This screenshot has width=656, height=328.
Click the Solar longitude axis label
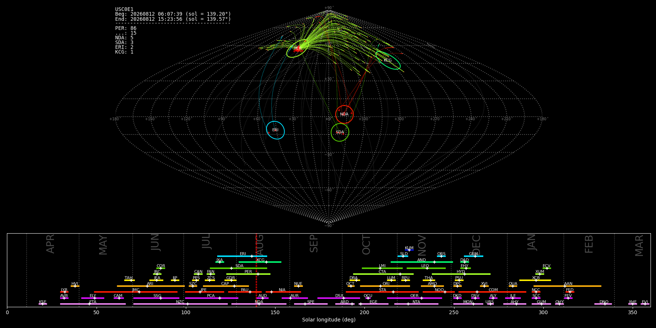pos(329,320)
